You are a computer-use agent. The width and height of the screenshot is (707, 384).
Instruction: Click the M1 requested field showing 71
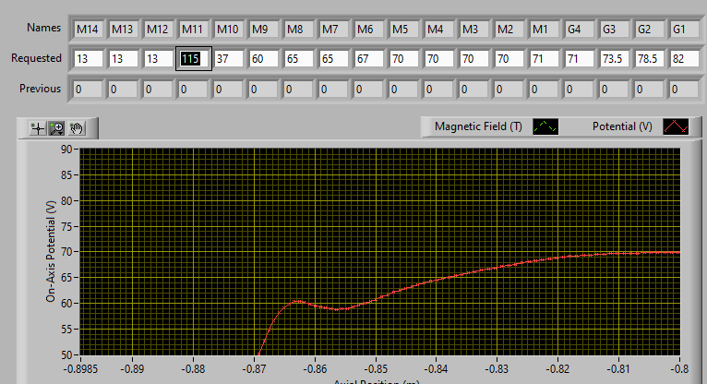pyautogui.click(x=545, y=59)
